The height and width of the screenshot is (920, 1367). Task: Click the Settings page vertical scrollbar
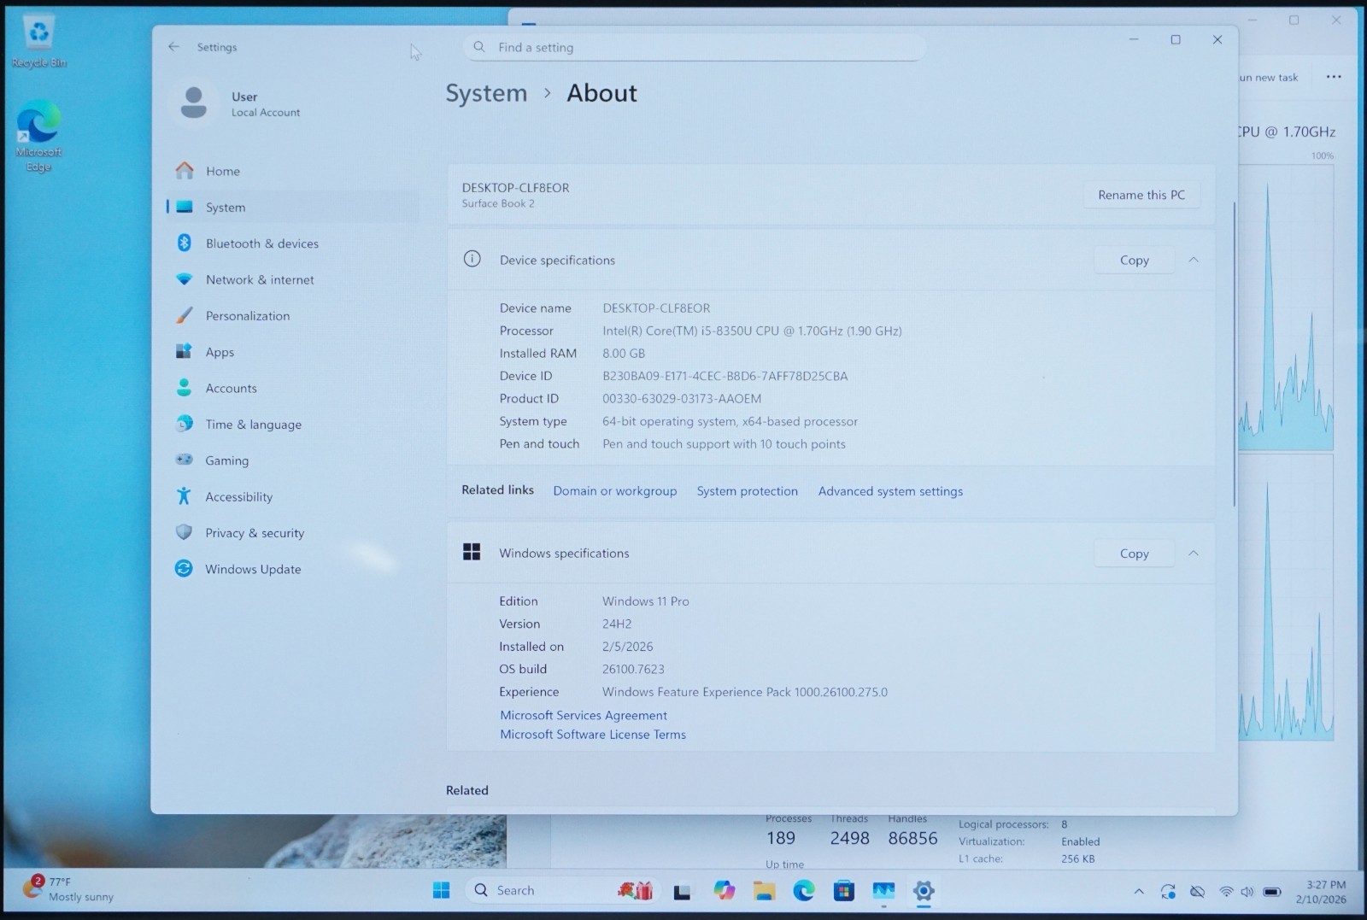tap(1234, 354)
